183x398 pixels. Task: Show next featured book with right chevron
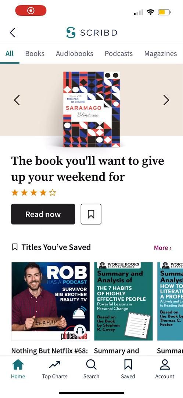(166, 100)
